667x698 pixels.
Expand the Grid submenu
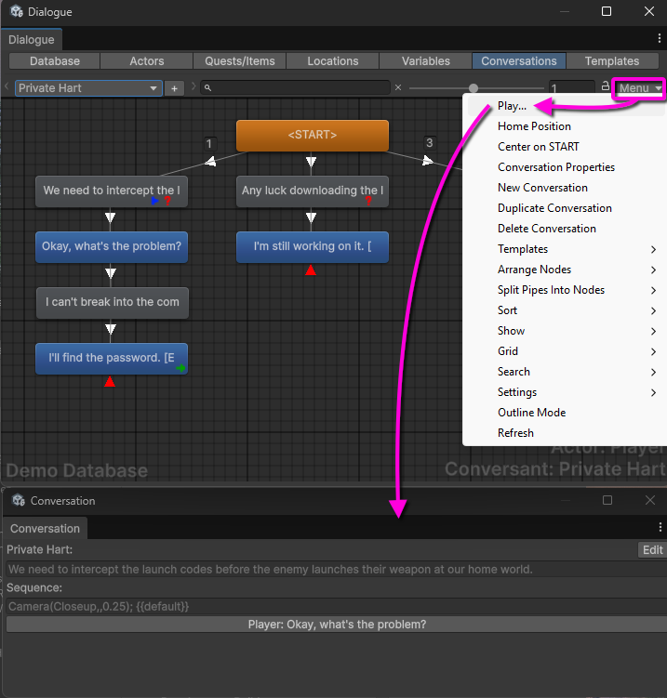click(x=565, y=351)
